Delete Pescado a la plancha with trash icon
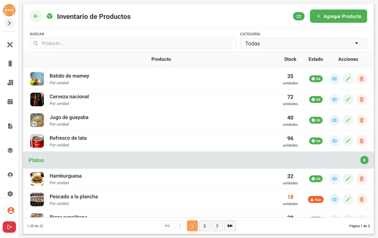Screen dimensions: 378x238 tap(362, 199)
